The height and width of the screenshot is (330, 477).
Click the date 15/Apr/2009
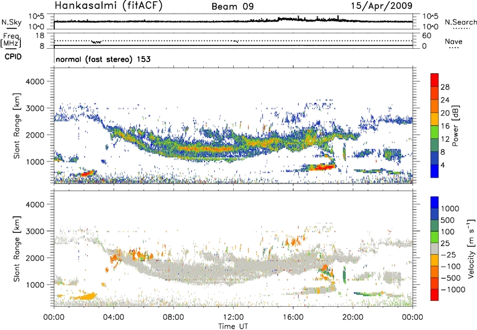tap(382, 5)
